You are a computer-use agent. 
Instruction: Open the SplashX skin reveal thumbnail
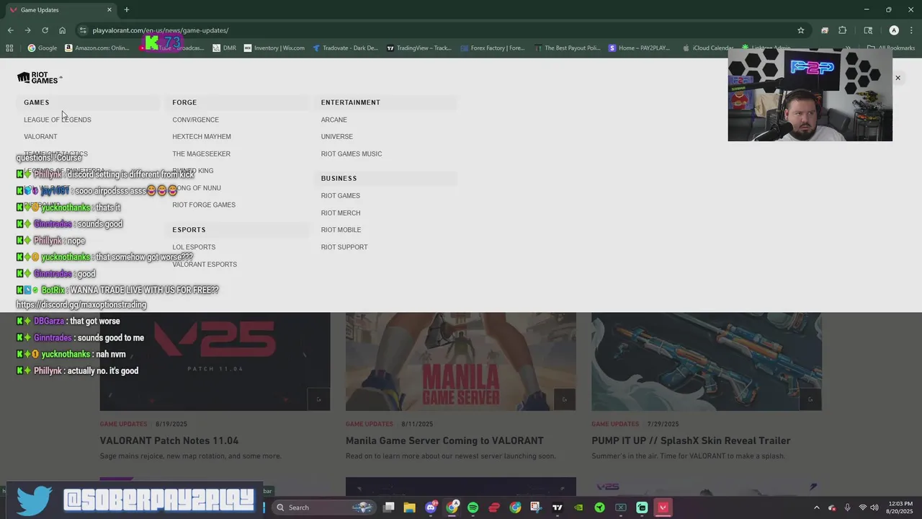[x=707, y=361]
